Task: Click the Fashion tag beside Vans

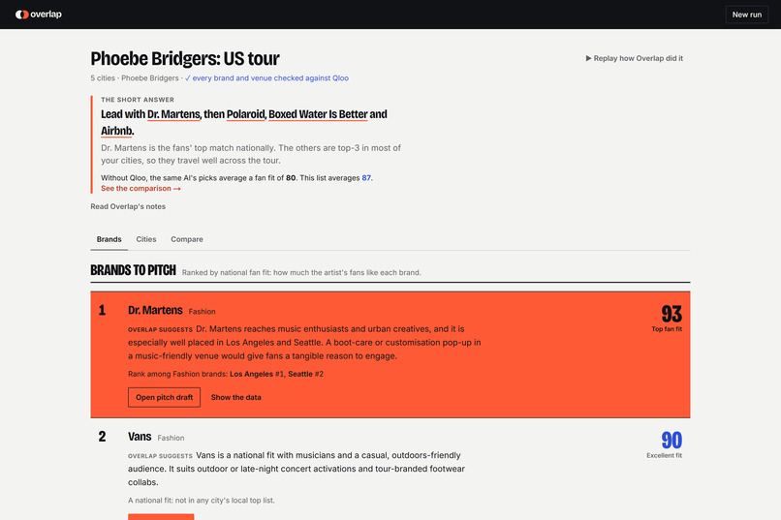Action: click(x=171, y=438)
